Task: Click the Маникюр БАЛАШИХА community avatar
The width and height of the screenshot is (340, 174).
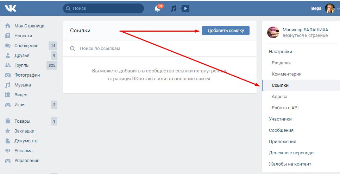Action: click(273, 32)
